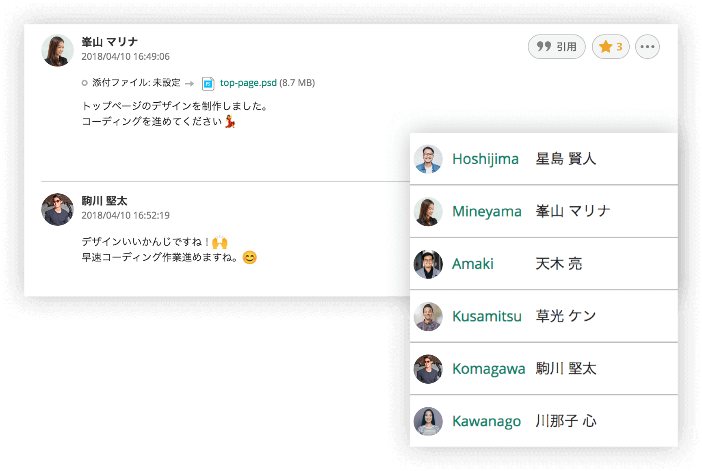Click the raised hands emoji in Komagawa's comment
The width and height of the screenshot is (702, 471).
220,241
